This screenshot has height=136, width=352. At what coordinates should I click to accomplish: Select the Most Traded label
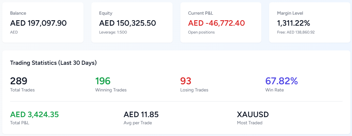click(x=250, y=123)
